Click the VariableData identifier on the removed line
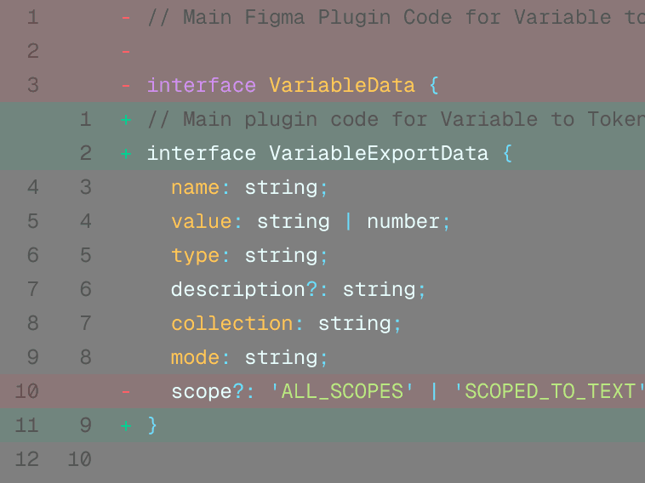645x483 pixels. coord(341,85)
